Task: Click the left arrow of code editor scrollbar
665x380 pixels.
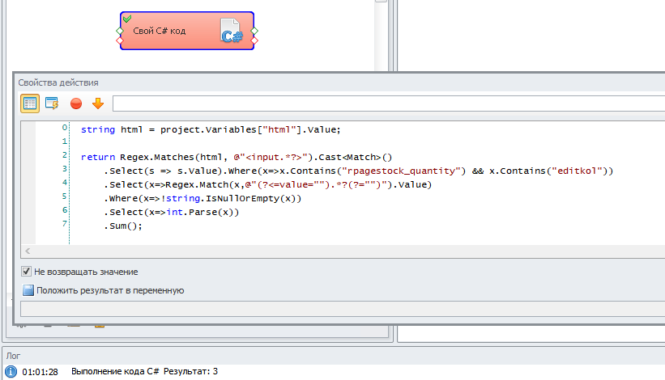Action: tap(28, 251)
